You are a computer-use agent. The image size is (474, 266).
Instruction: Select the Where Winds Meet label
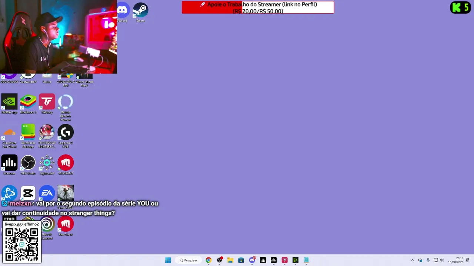pyautogui.click(x=84, y=83)
